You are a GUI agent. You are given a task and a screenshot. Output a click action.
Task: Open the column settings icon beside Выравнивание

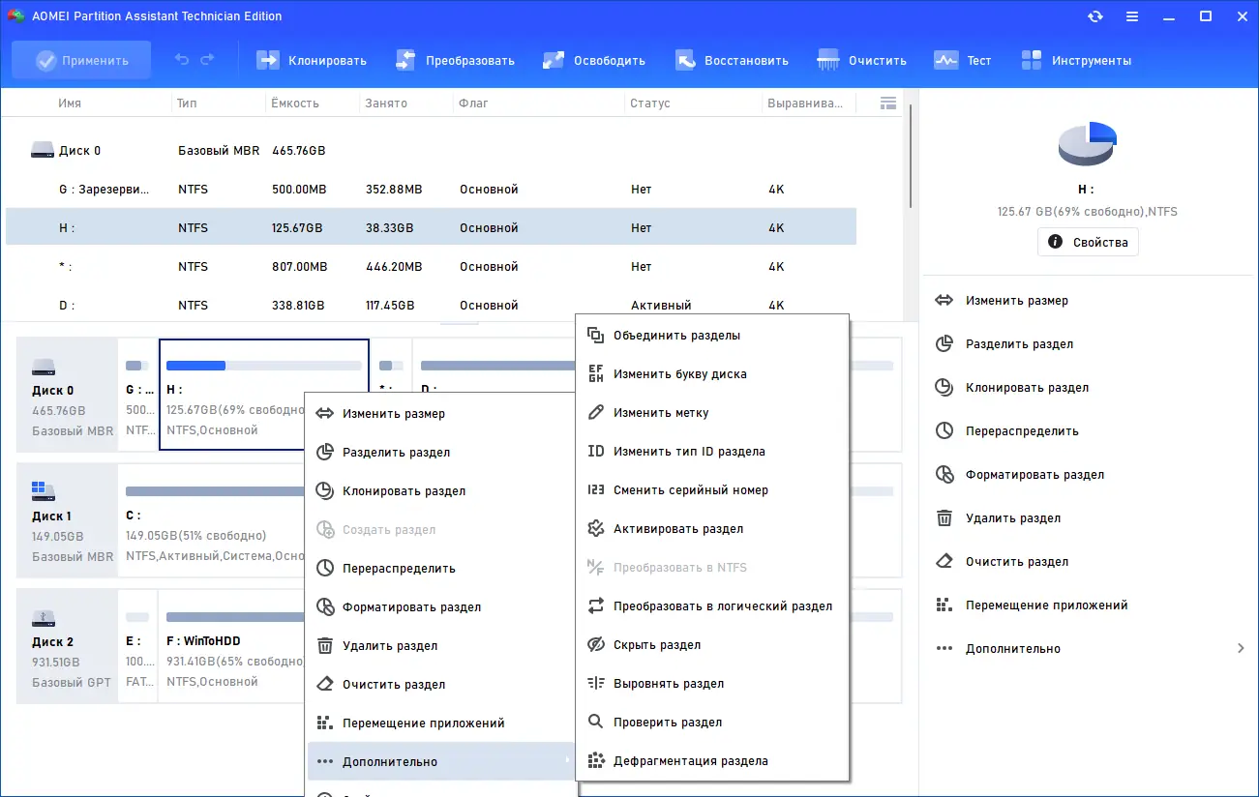pyautogui.click(x=887, y=103)
